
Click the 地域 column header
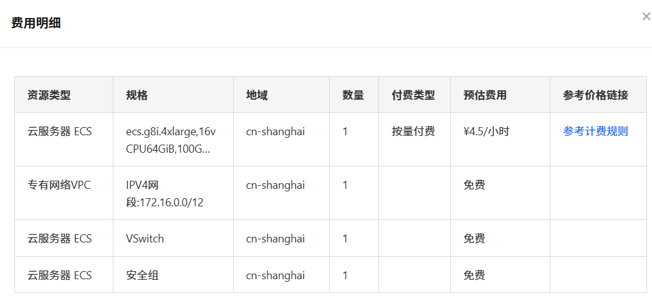257,95
